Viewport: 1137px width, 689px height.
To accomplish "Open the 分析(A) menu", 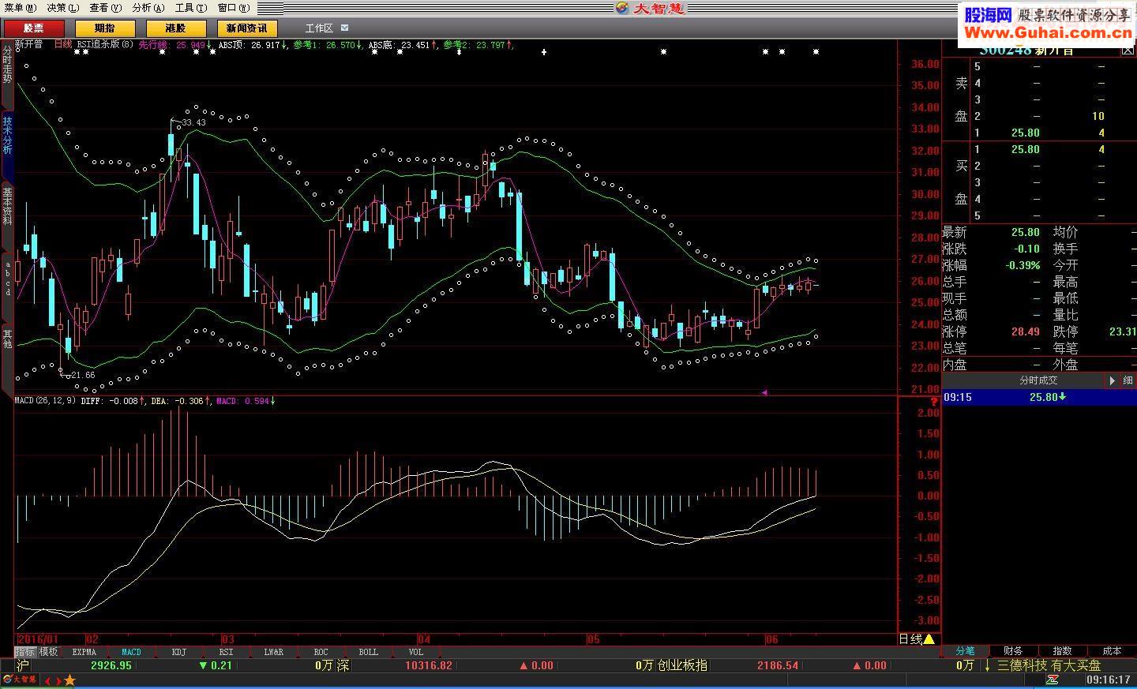I will [x=148, y=7].
